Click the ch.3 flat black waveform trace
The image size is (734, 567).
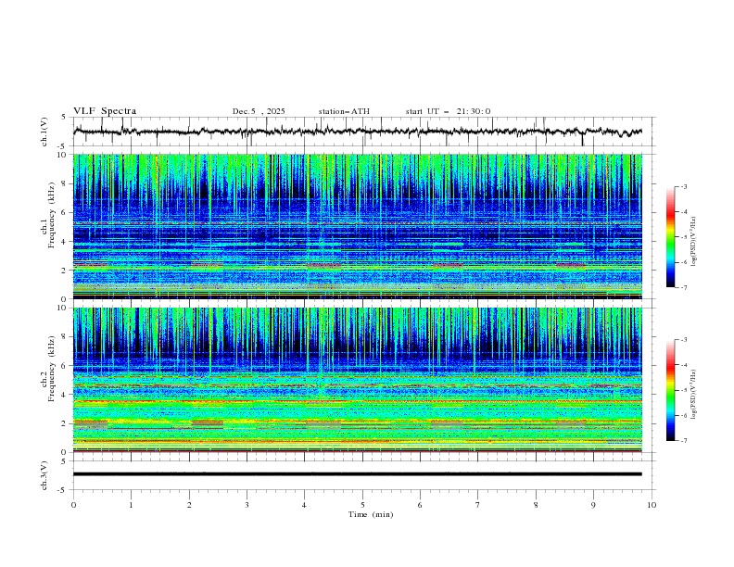pos(357,474)
